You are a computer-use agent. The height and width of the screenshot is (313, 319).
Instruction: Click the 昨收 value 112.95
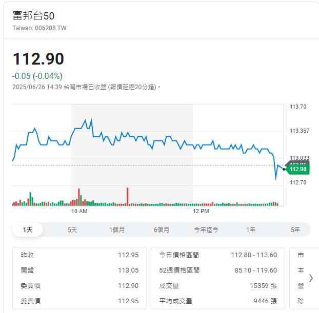coord(128,255)
